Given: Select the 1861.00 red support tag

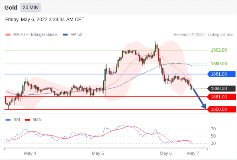Looking at the screenshot, I should (222, 97).
